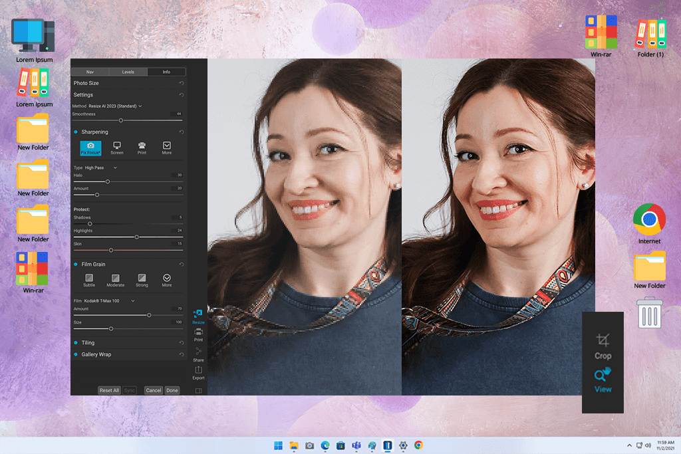Screen dimensions: 681x454
Task: Reset the Tiling section
Action: (x=182, y=343)
